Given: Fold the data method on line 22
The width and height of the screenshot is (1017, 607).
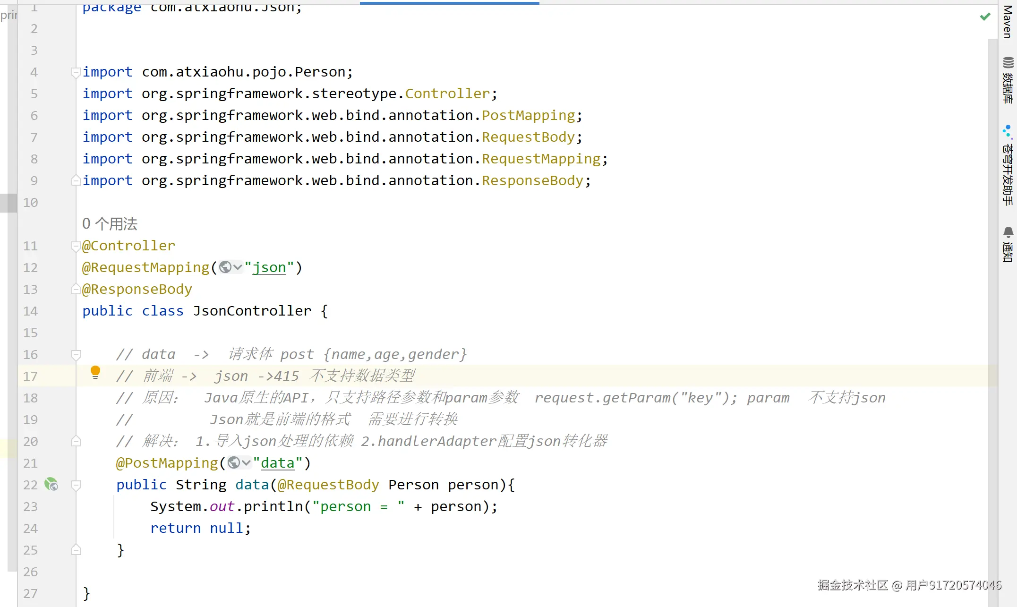Looking at the screenshot, I should point(76,485).
